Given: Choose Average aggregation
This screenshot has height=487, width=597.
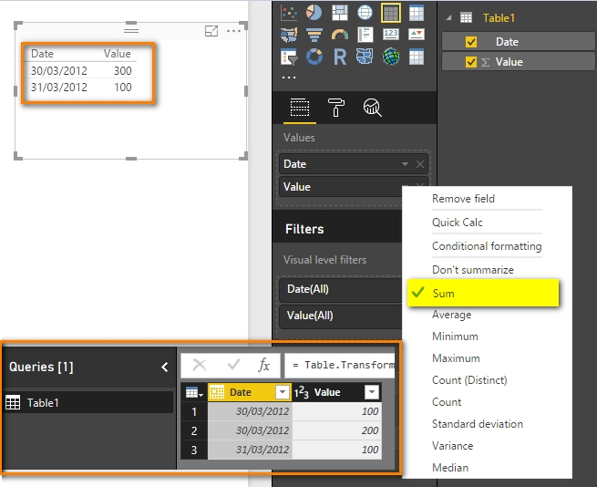Looking at the screenshot, I should [x=451, y=315].
